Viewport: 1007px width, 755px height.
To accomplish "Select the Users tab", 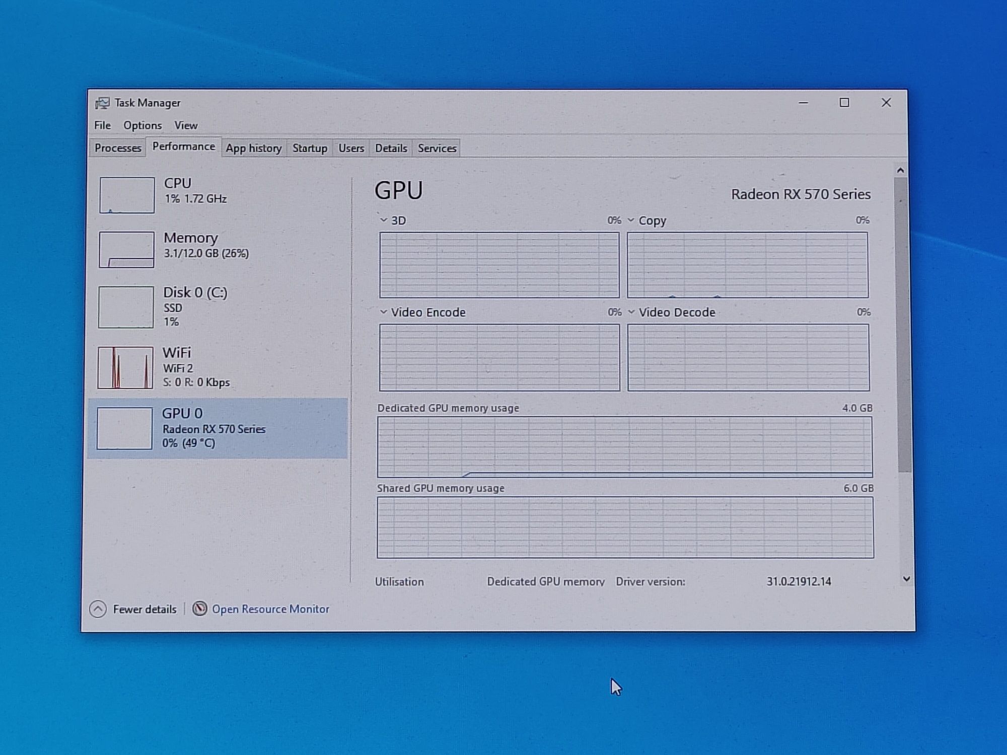I will tap(350, 148).
